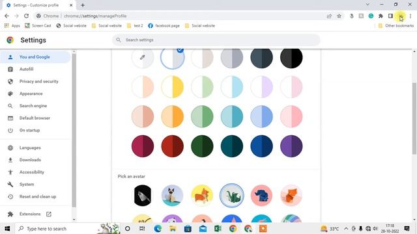This screenshot has width=417, height=234.
Task: Choose the dark navy blue theme color
Action: (x=261, y=146)
